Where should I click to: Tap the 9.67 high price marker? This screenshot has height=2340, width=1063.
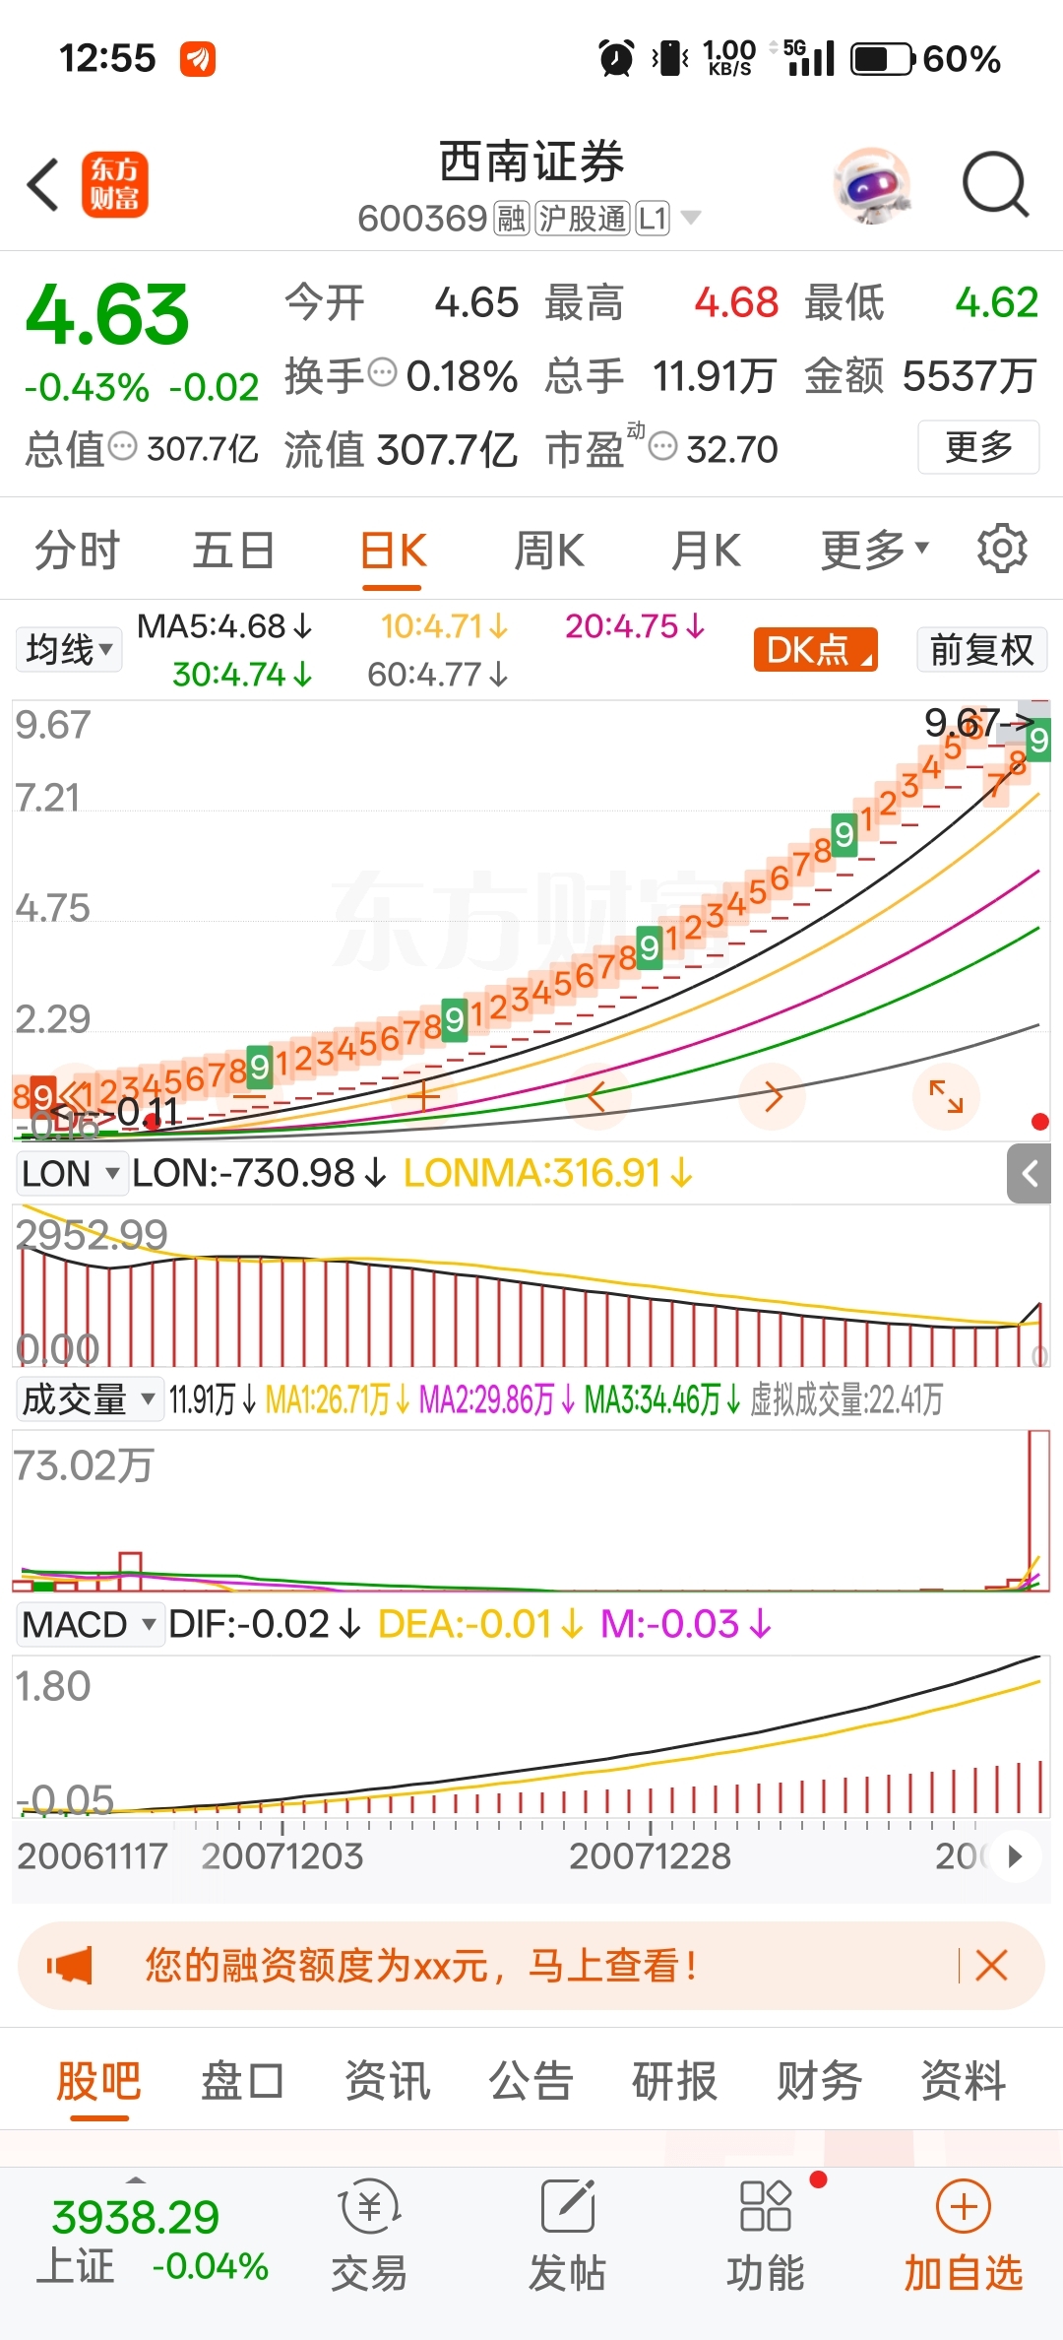pyautogui.click(x=978, y=724)
